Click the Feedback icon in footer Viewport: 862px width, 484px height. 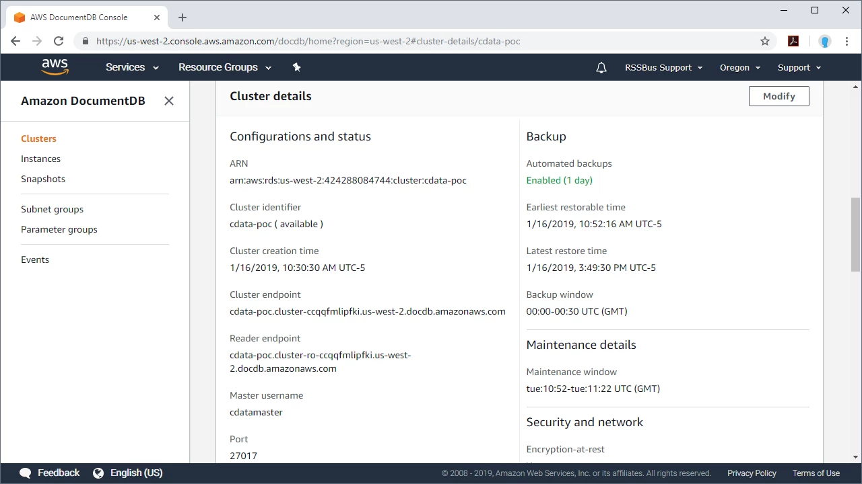coord(25,473)
